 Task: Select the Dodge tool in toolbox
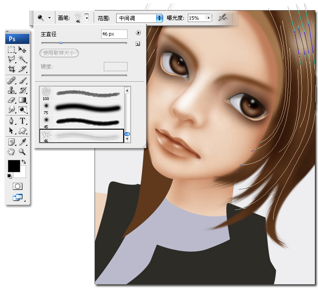(x=22, y=110)
